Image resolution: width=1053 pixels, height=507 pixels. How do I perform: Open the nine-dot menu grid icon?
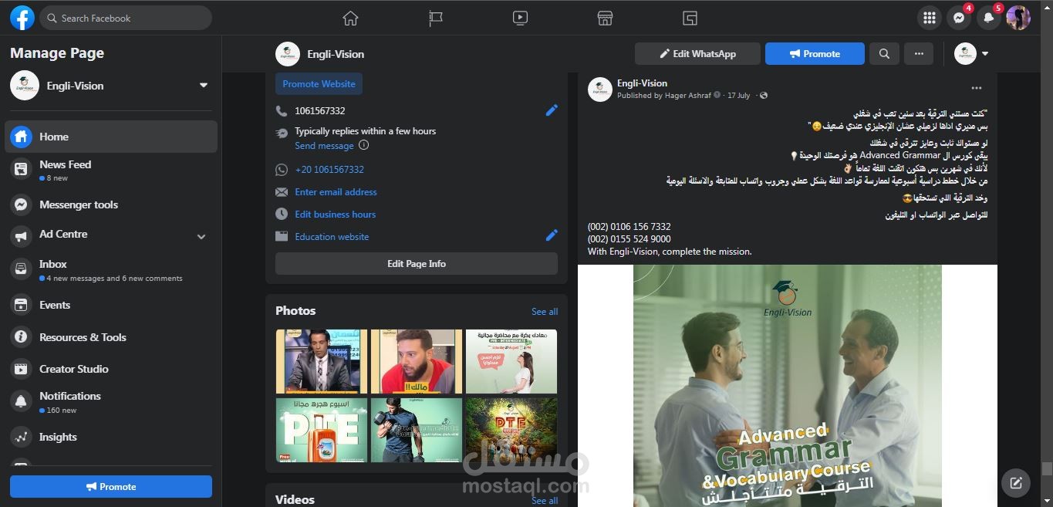[x=930, y=18]
